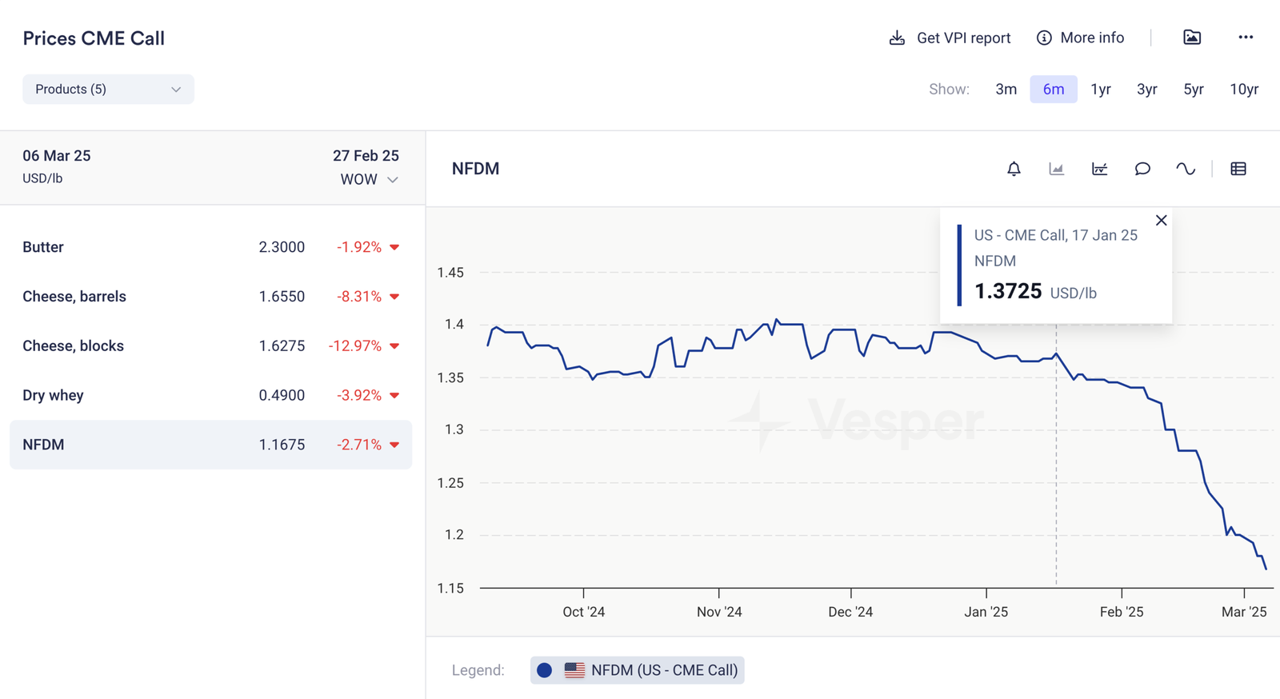
Task: Open the three-dot more options menu
Action: (x=1246, y=38)
